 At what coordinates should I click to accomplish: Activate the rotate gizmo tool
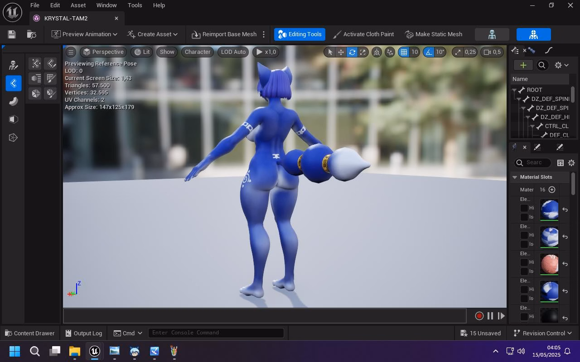(352, 52)
